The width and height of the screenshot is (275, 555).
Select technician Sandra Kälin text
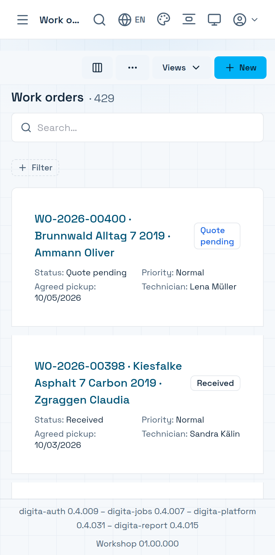pyautogui.click(x=215, y=434)
